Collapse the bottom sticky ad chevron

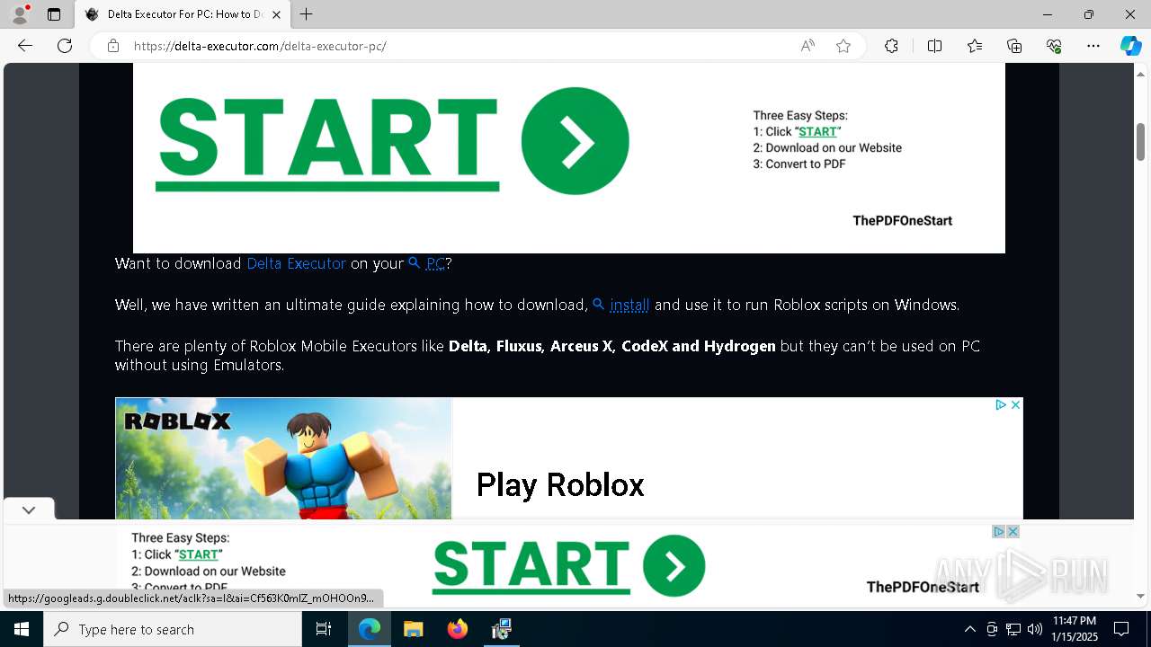(x=29, y=510)
